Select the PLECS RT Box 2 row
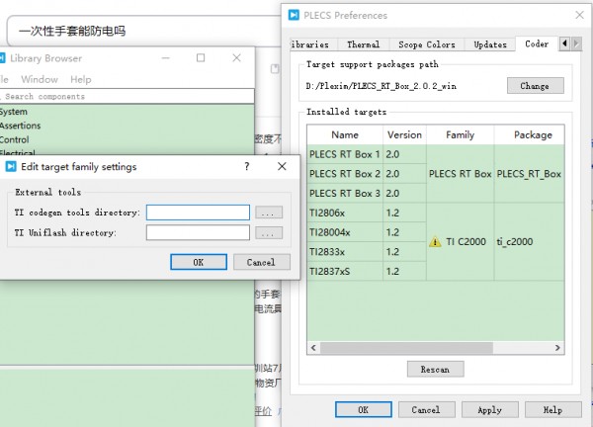The width and height of the screenshot is (593, 427). pos(345,174)
